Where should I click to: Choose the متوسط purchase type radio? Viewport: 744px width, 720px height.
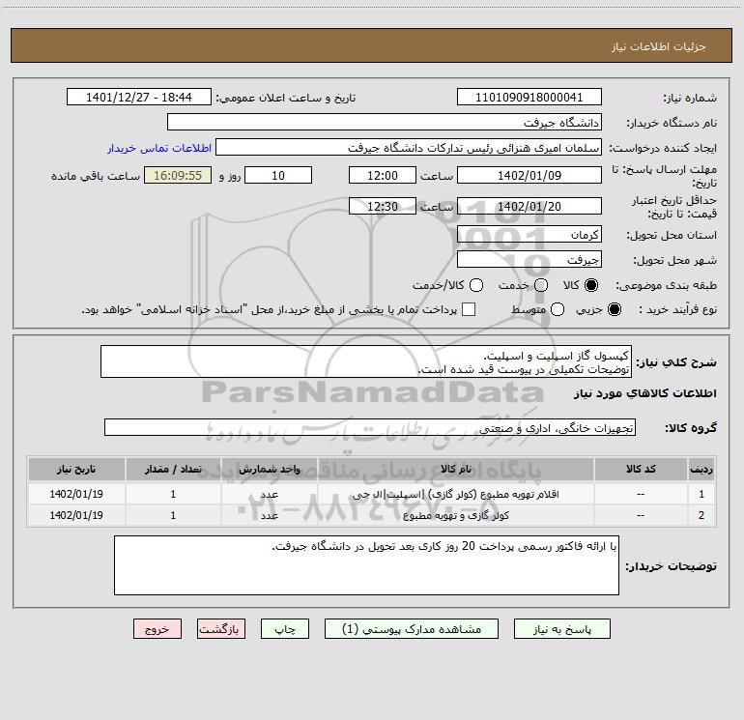[558, 309]
